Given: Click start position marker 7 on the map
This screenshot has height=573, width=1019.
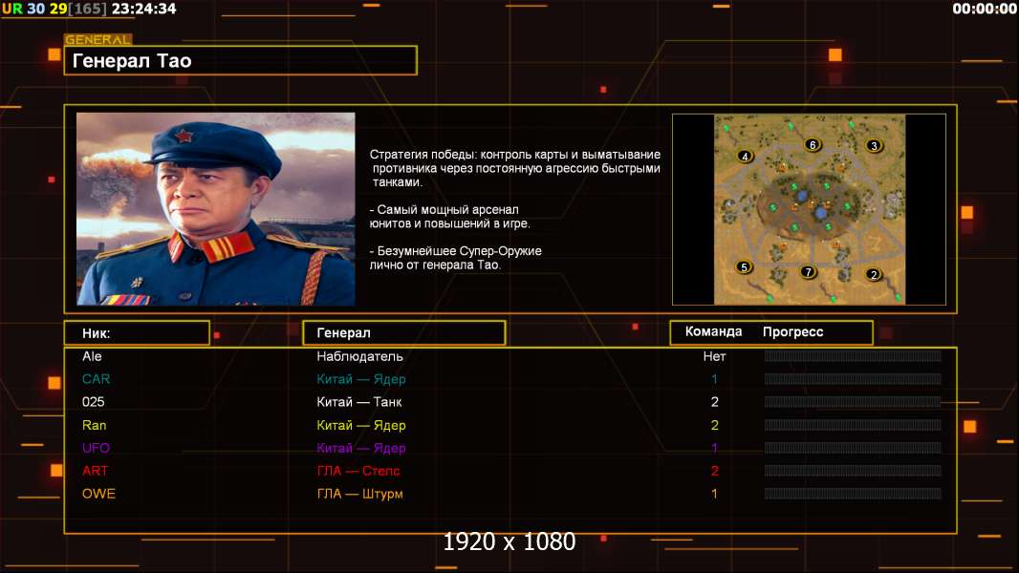Looking at the screenshot, I should 808,272.
